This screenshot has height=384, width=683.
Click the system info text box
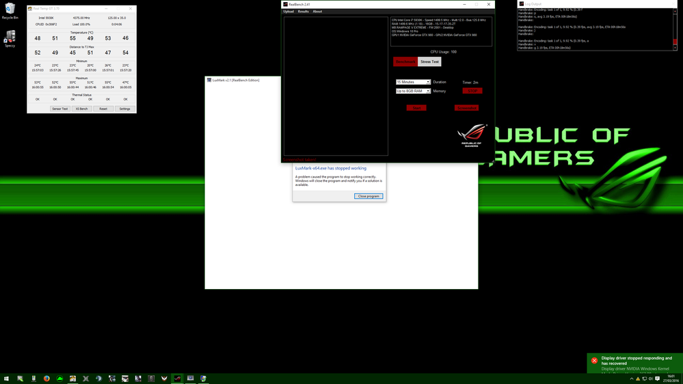441,31
